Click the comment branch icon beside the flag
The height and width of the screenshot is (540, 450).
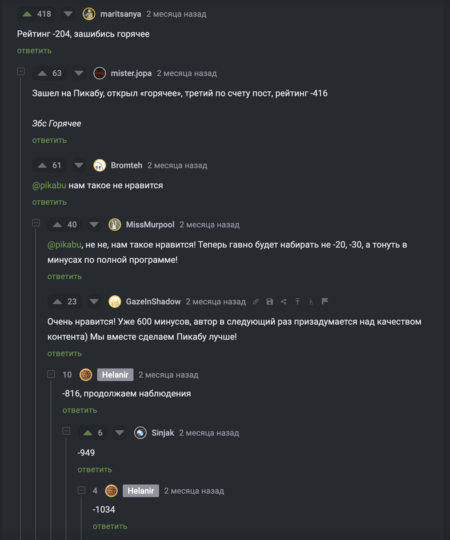click(x=311, y=302)
